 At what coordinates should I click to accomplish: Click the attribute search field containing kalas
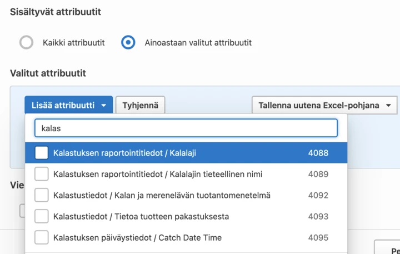point(186,128)
